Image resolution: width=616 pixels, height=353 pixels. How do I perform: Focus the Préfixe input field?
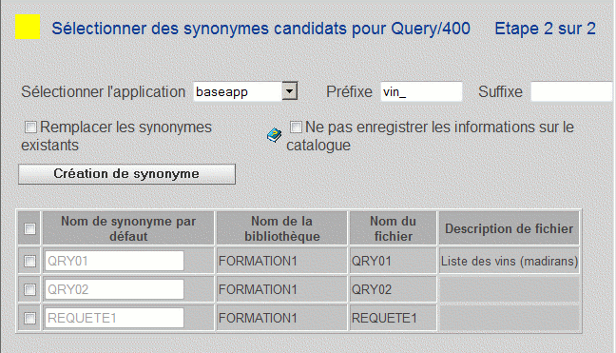(x=421, y=91)
